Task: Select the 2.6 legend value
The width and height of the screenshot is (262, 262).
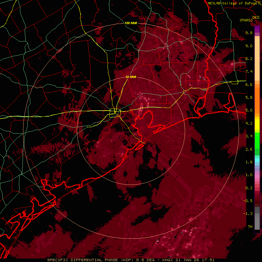Action: coord(249,149)
